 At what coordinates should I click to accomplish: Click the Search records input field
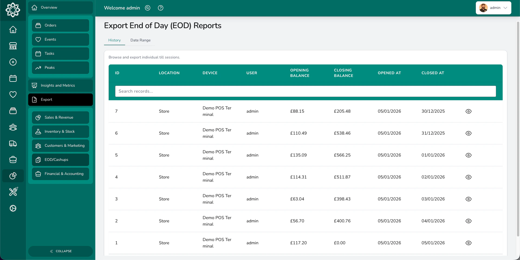305,91
